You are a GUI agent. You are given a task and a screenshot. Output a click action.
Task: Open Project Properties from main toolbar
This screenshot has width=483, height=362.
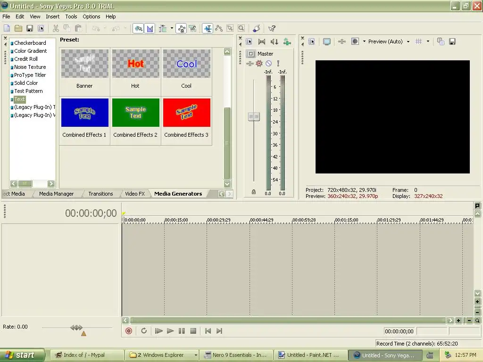[x=41, y=29]
